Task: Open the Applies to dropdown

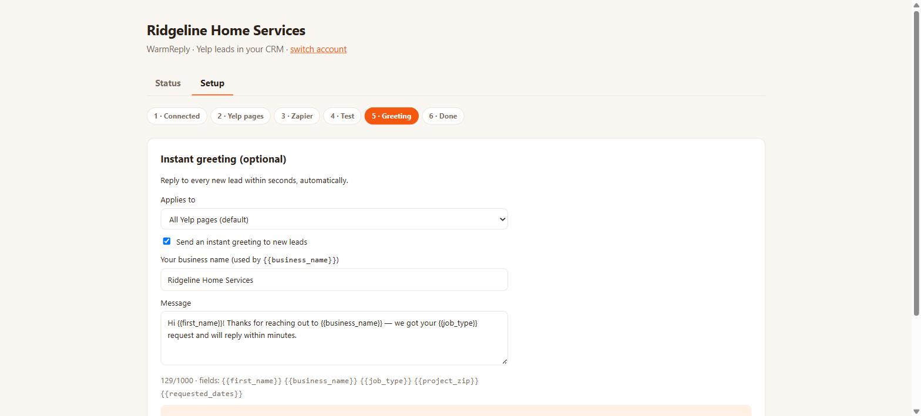Action: [x=334, y=219]
